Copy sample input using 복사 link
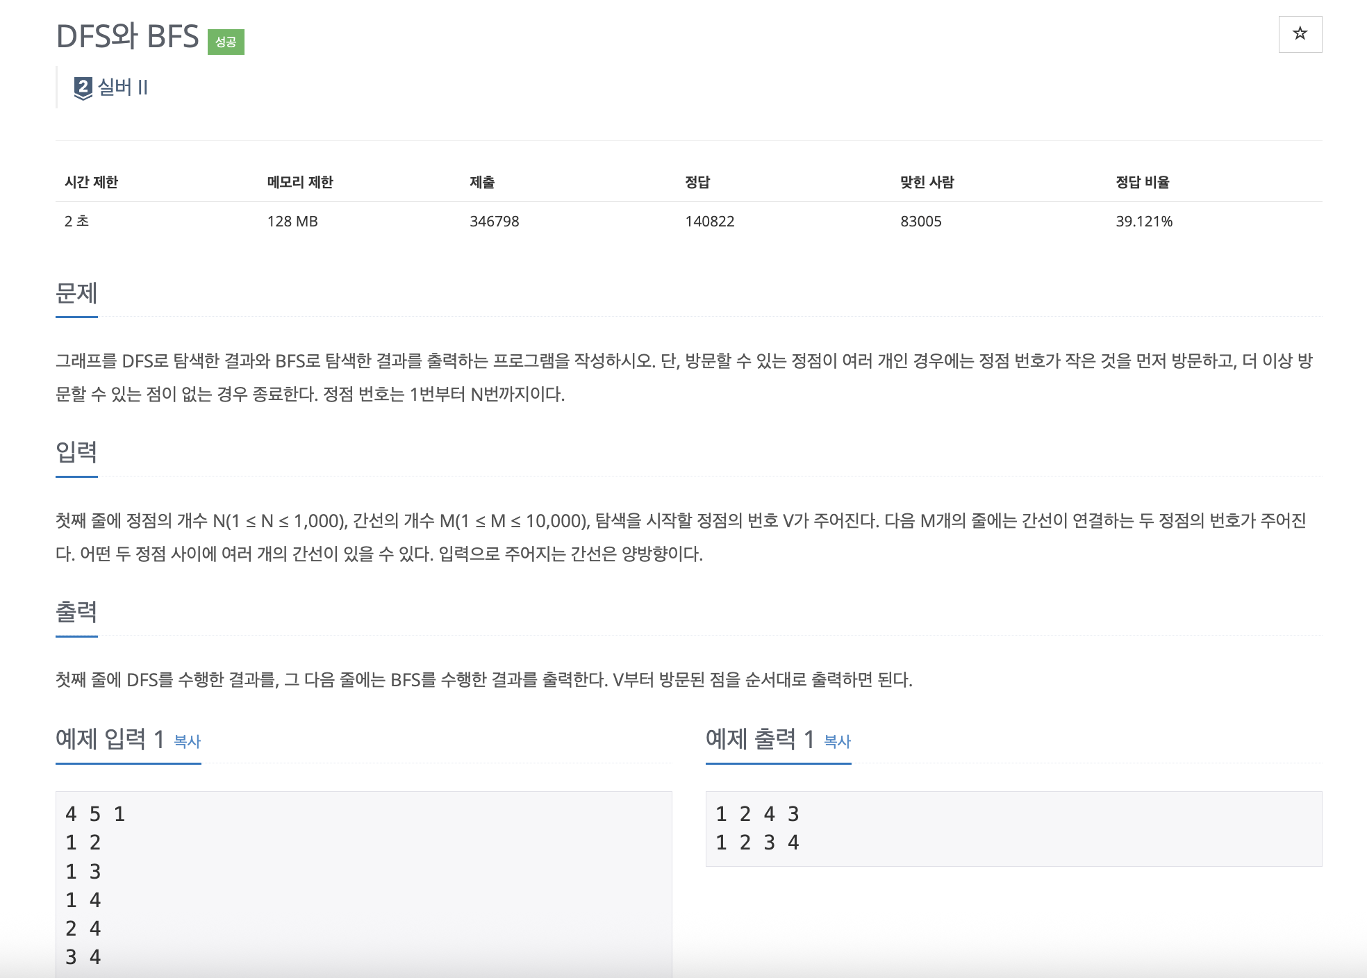1367x978 pixels. click(187, 741)
